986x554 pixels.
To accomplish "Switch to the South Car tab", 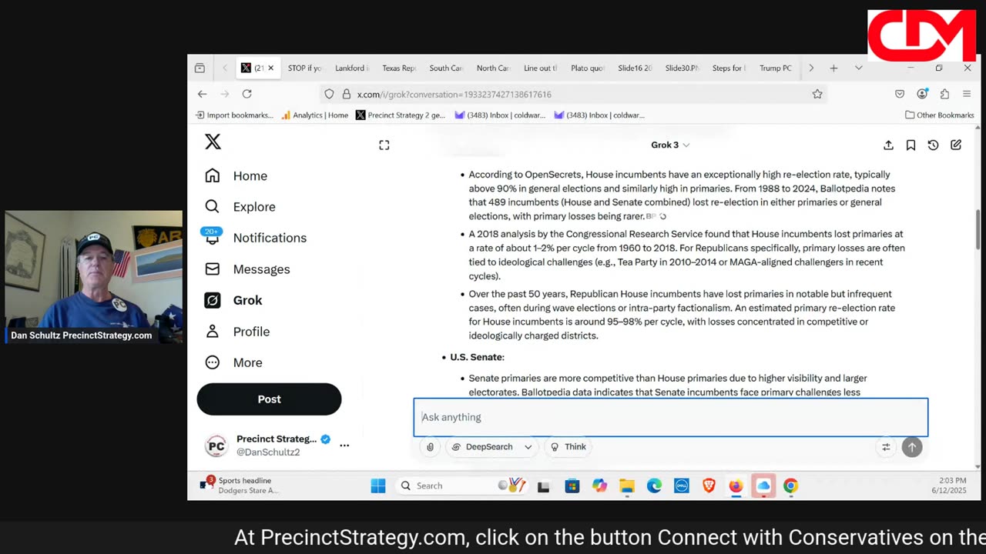I will pos(446,68).
